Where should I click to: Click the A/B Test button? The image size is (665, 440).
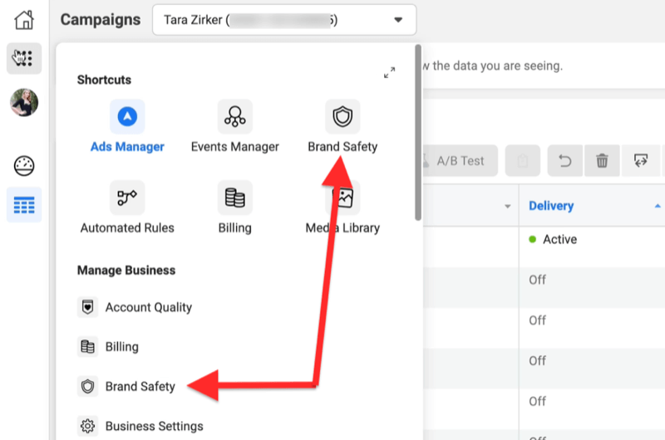tap(460, 160)
